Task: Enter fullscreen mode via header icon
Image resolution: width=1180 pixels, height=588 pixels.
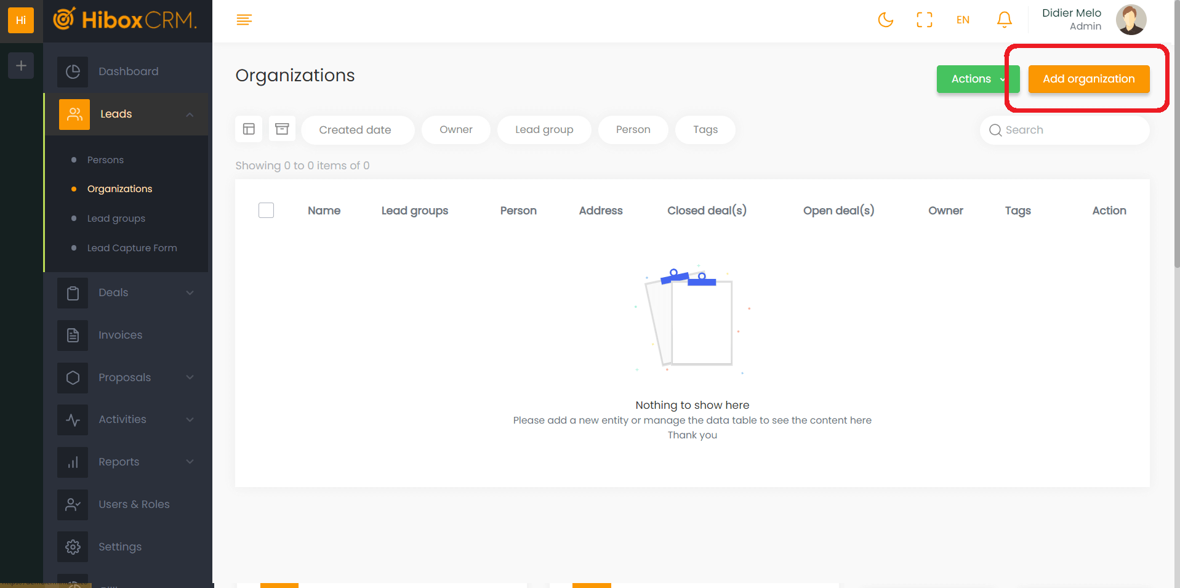Action: pyautogui.click(x=924, y=20)
